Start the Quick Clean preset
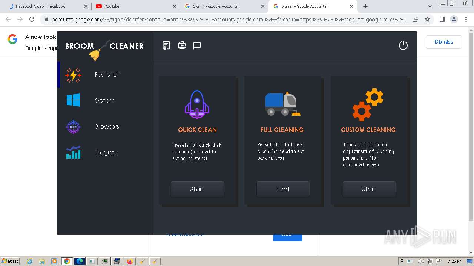 click(x=197, y=189)
